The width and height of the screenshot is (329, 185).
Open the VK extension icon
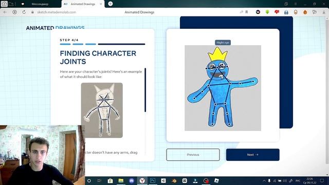point(258,12)
